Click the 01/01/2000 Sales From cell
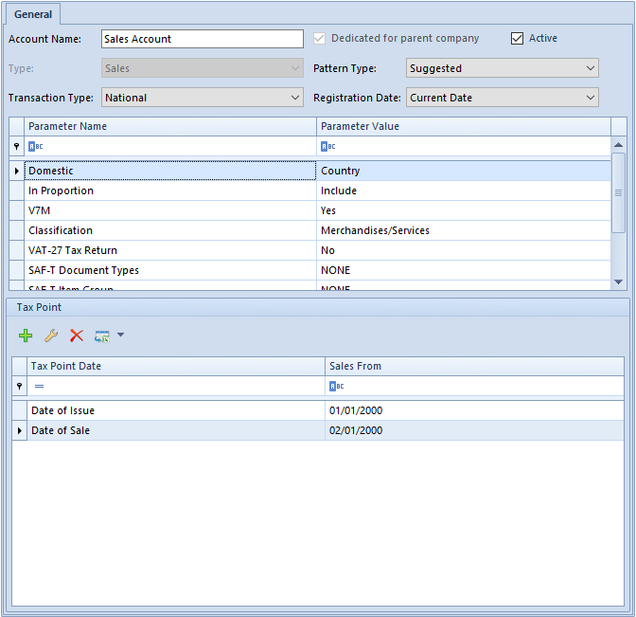This screenshot has height=617, width=636. pos(474,410)
